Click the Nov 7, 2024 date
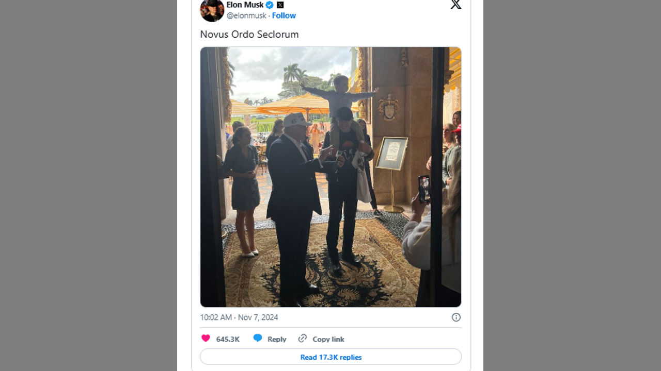661x371 pixels. (258, 317)
